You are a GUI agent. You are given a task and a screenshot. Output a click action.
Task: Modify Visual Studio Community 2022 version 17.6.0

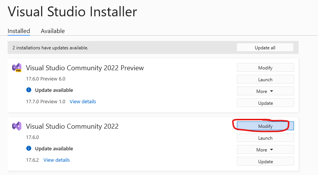click(265, 126)
